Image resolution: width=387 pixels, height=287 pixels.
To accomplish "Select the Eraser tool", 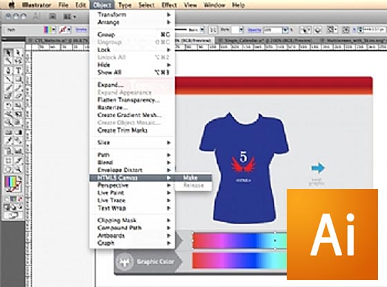I will coord(18,97).
